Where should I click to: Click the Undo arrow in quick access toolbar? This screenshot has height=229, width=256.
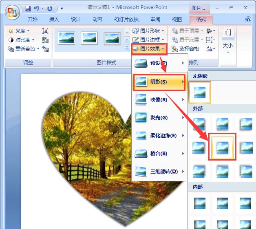(x=36, y=8)
